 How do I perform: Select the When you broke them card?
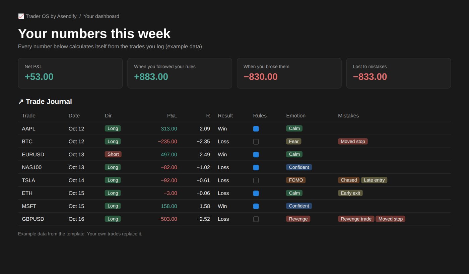tap(289, 73)
